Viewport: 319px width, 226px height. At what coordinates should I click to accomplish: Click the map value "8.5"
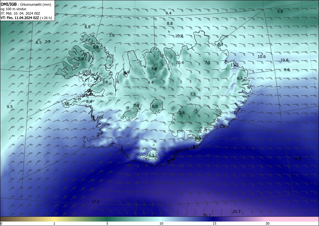tap(39, 42)
